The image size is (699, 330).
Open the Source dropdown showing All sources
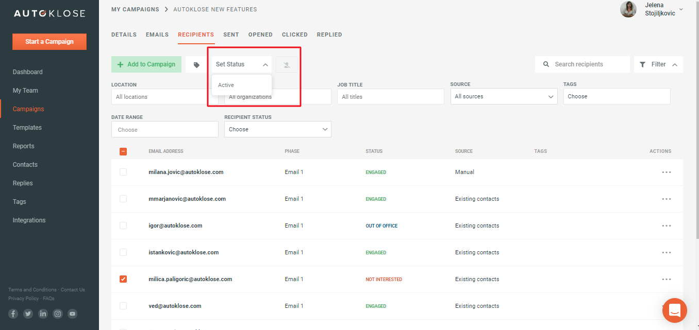click(x=504, y=96)
